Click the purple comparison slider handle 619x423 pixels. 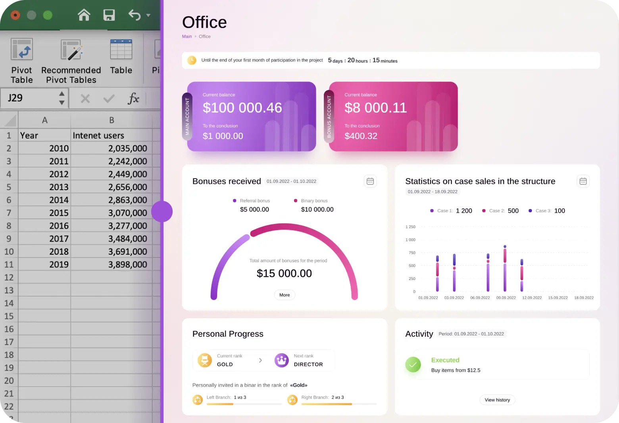pos(162,211)
